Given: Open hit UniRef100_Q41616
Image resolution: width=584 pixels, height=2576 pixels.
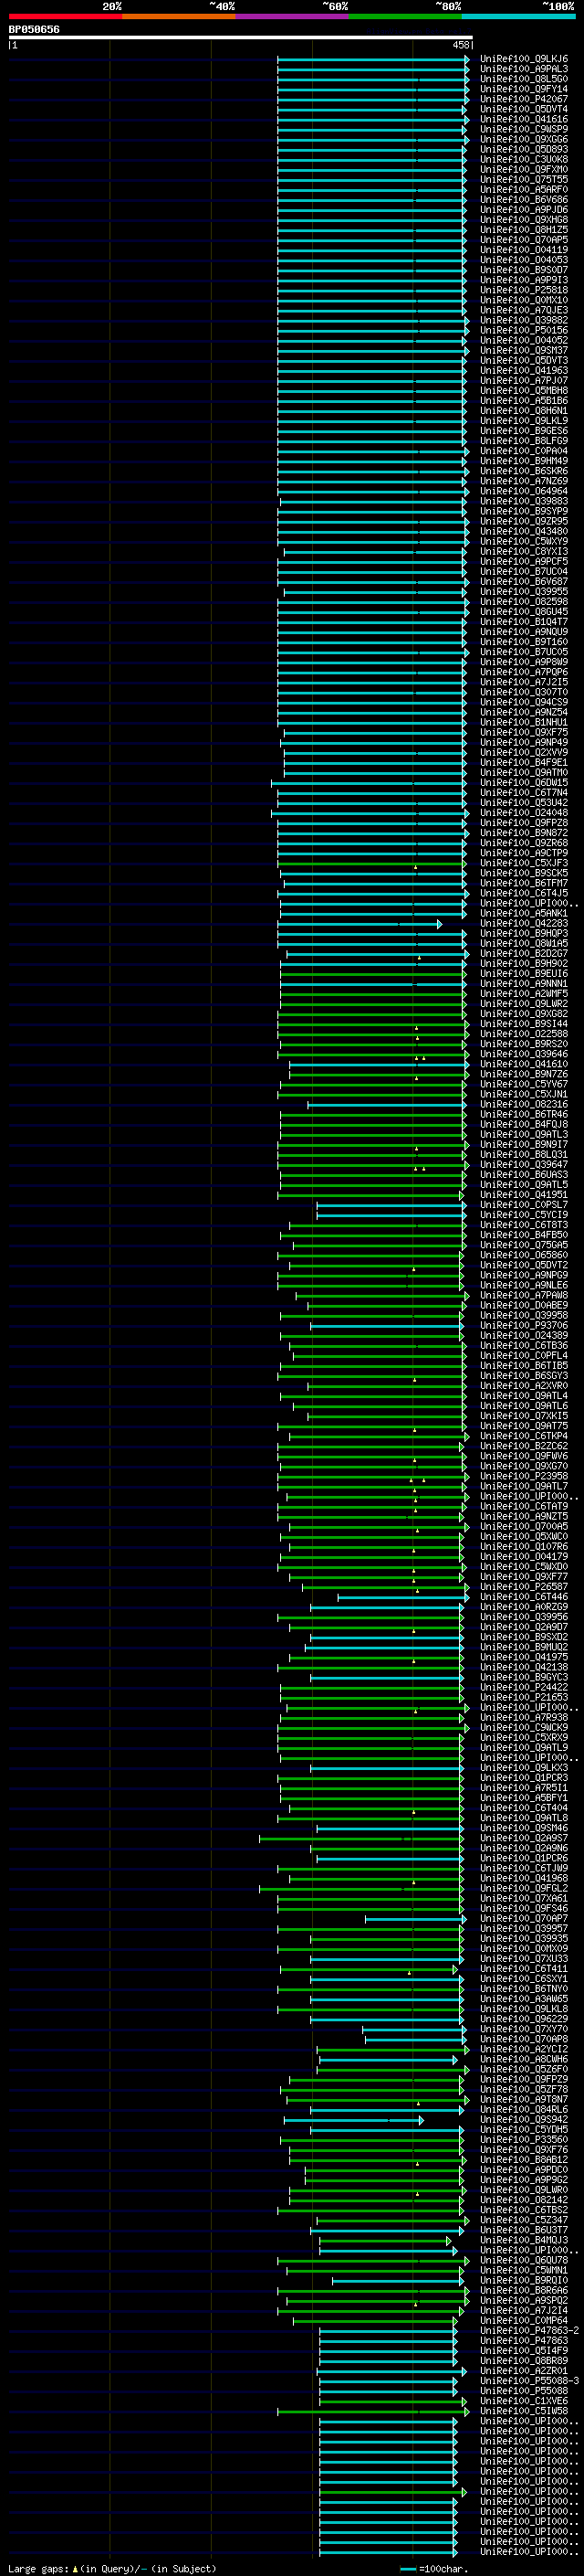Looking at the screenshot, I should point(524,119).
